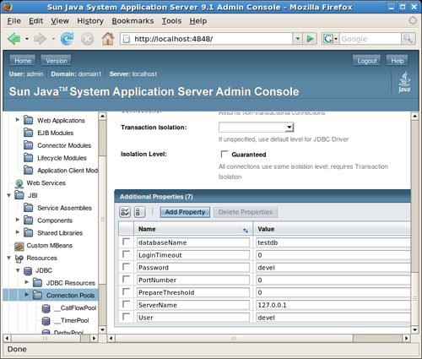Click the Add Property button

coord(185,212)
